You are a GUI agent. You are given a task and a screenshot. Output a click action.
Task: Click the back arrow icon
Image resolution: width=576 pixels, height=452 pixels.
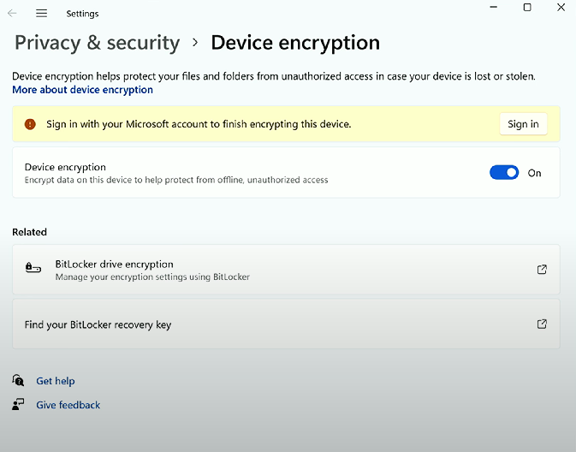pos(12,14)
